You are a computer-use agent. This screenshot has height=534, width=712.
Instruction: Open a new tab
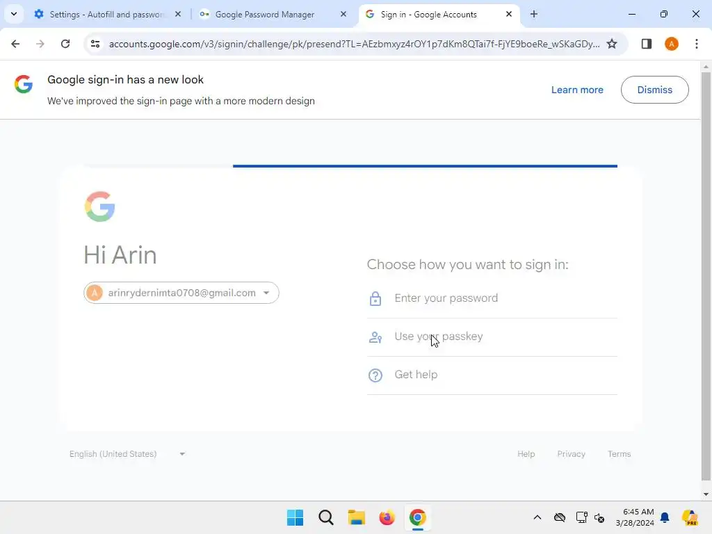pyautogui.click(x=533, y=14)
